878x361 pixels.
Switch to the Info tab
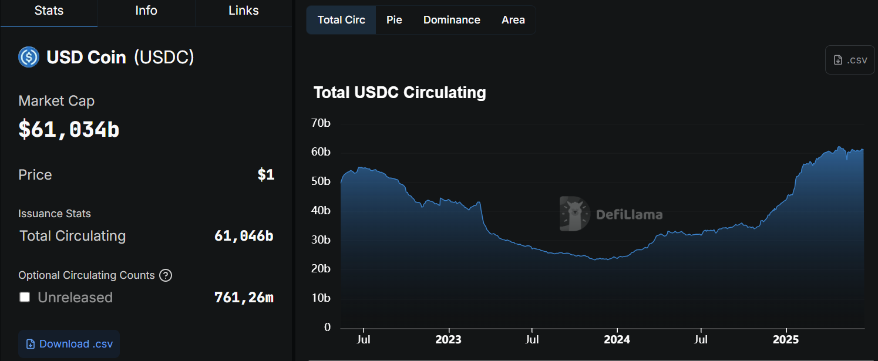coord(146,11)
